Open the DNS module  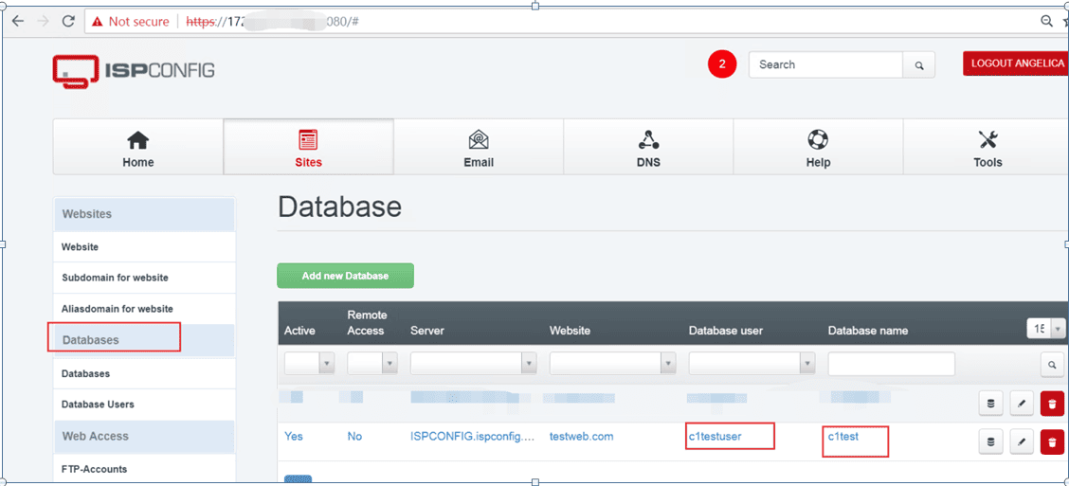coord(648,147)
